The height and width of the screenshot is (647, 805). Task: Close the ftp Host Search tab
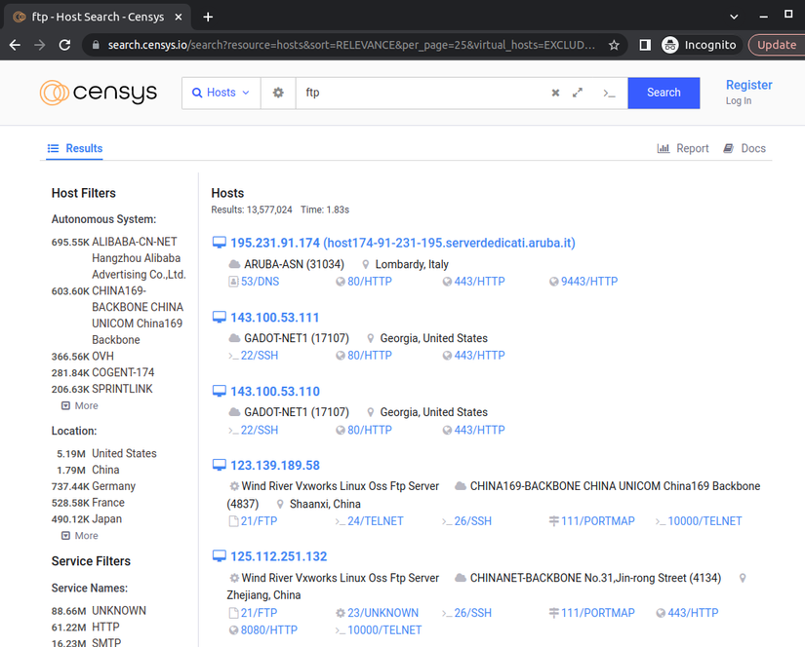coord(179,17)
